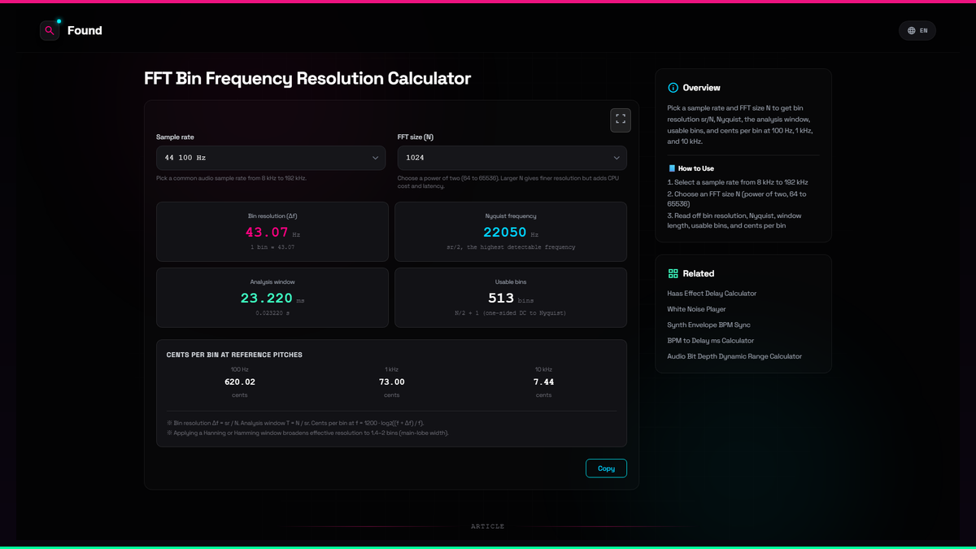Toggle fullscreen calculator view icon

[x=621, y=120]
